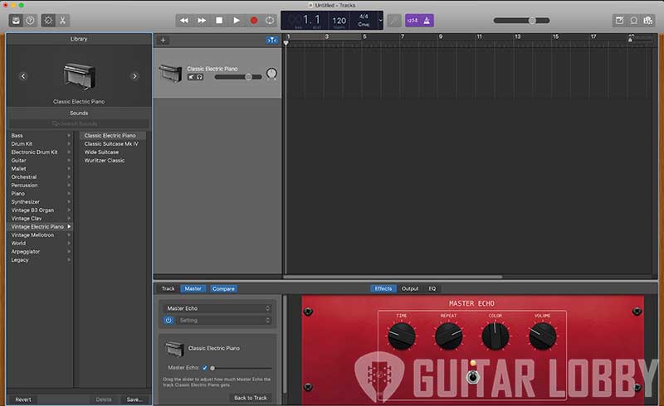Screen dimensions: 664x406
Task: Add a new track with plus button
Action: tap(163, 40)
